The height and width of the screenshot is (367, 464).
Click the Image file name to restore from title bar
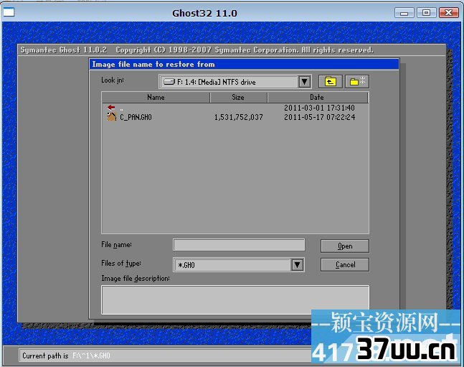pyautogui.click(x=244, y=65)
